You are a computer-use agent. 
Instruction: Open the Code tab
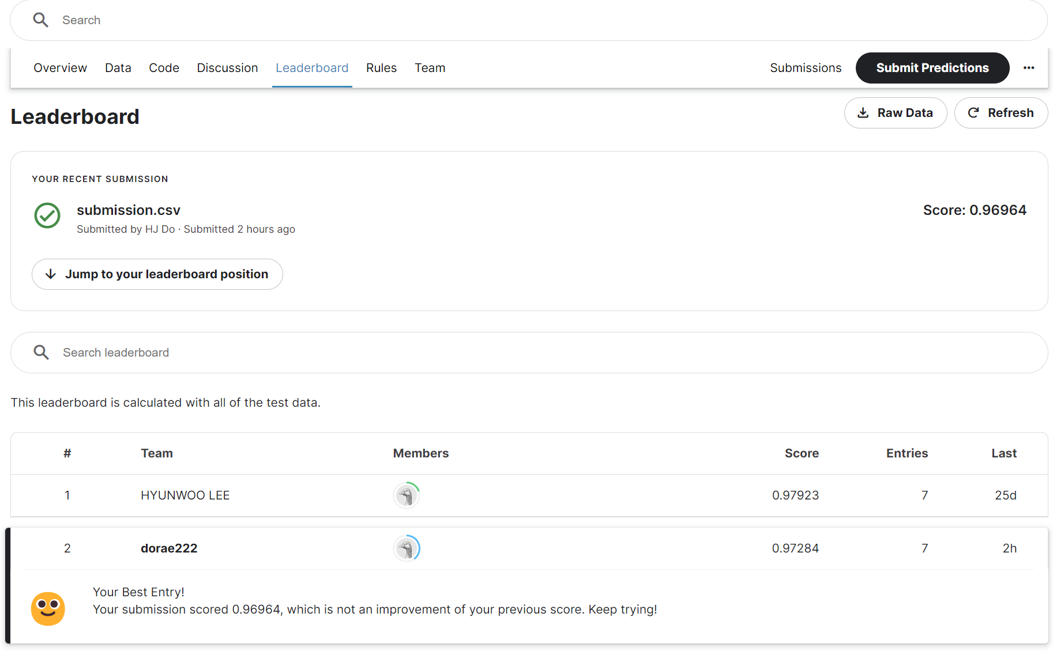pos(164,68)
